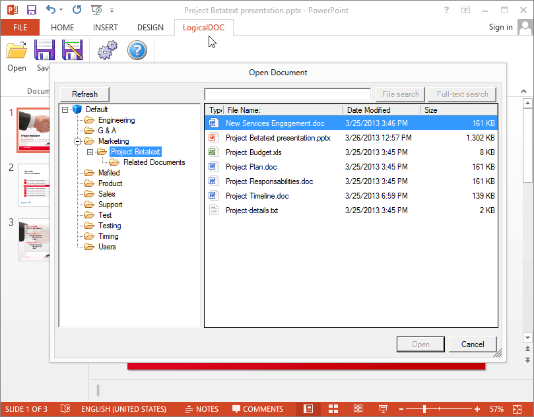Click the PowerPoint app icon in title bar
The height and width of the screenshot is (417, 534).
coord(13,10)
